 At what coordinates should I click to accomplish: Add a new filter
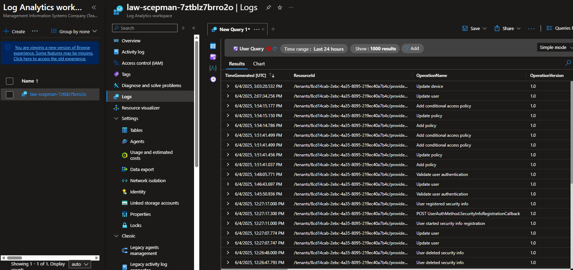[x=412, y=48]
